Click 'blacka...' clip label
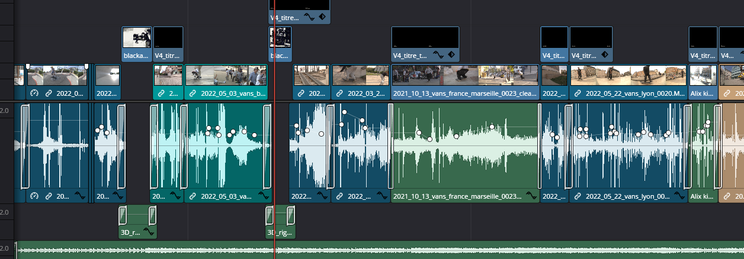This screenshot has height=259, width=744. coord(136,56)
